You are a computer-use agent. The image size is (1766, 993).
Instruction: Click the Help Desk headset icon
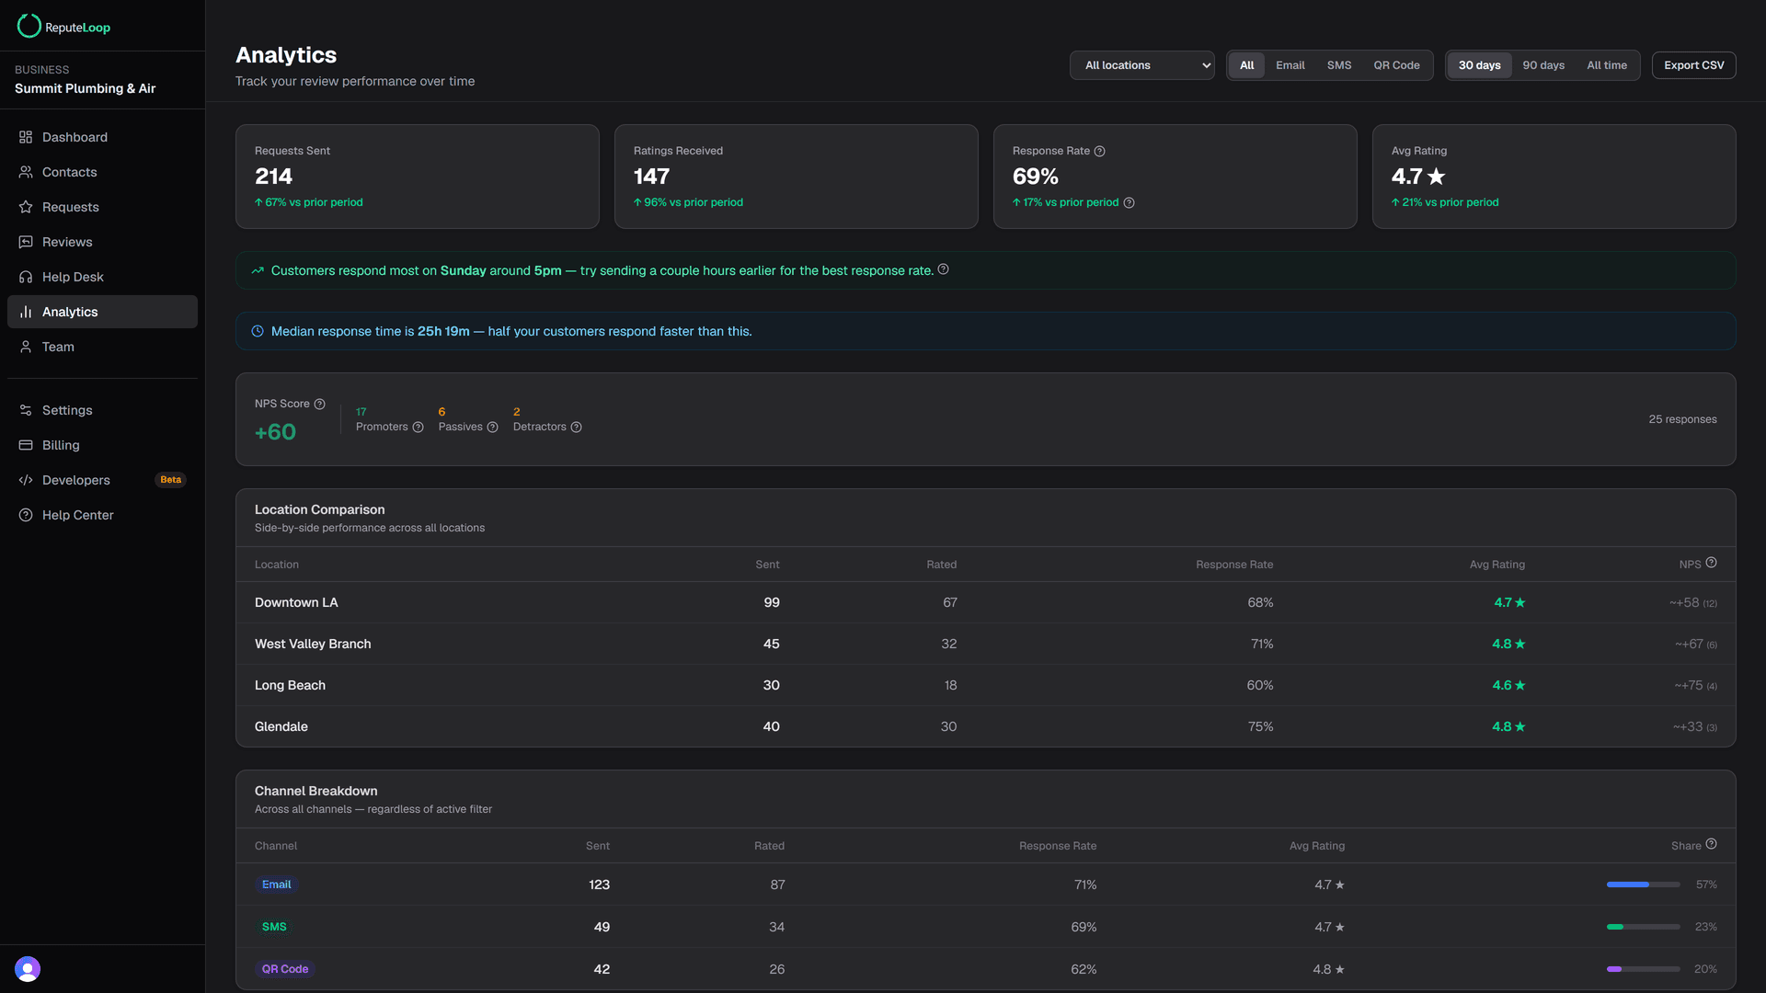tap(26, 277)
